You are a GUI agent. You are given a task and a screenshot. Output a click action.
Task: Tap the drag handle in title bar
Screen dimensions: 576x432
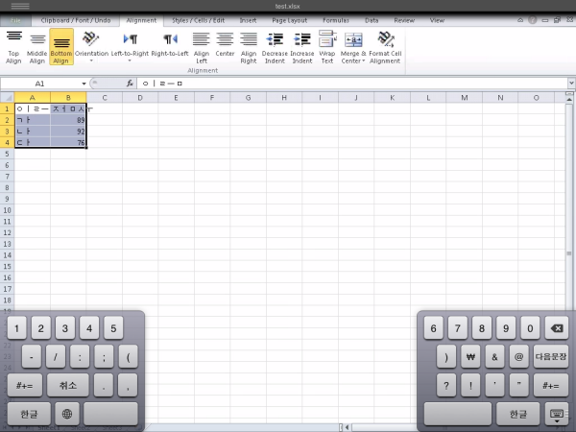(x=20, y=6)
